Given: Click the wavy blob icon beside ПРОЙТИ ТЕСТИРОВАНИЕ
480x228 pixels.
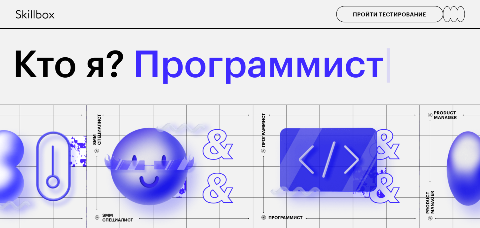Looking at the screenshot, I should (x=454, y=14).
